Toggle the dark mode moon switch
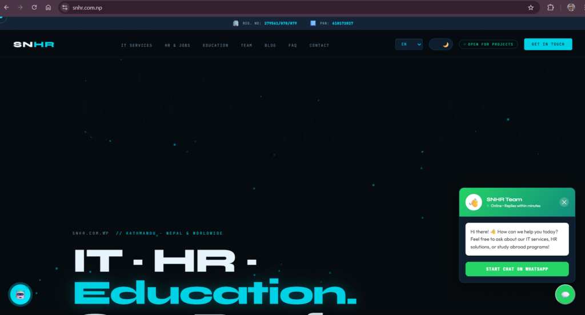The height and width of the screenshot is (315, 585). 440,44
